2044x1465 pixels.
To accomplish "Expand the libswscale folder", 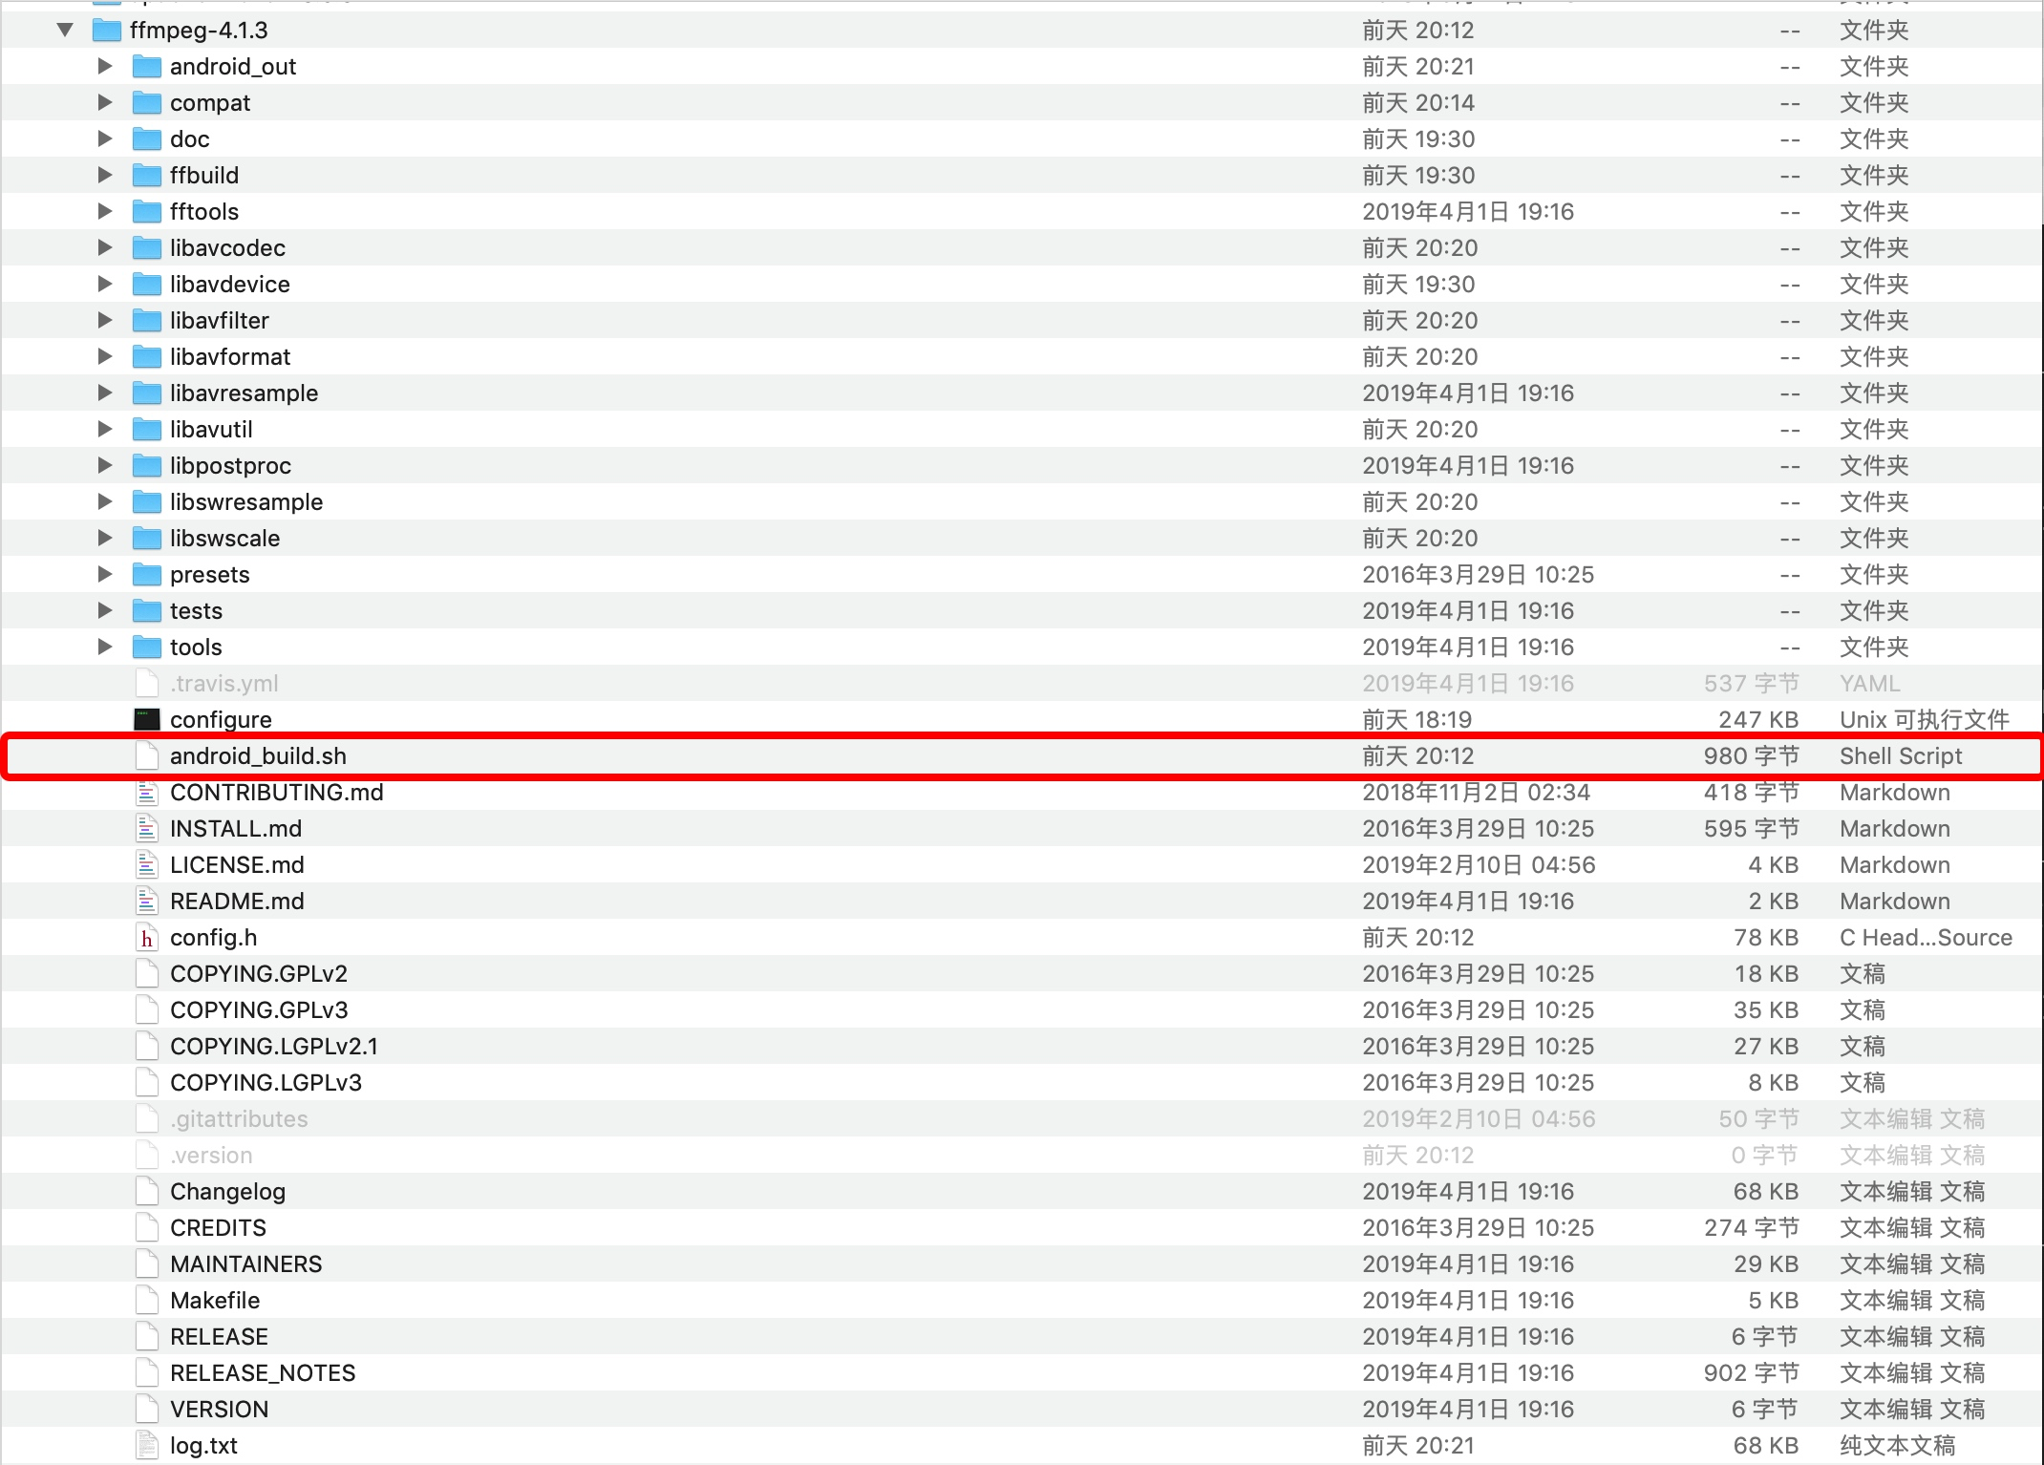I will pos(105,538).
